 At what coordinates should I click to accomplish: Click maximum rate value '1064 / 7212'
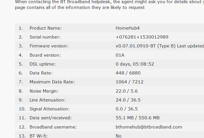pyautogui.click(x=129, y=82)
